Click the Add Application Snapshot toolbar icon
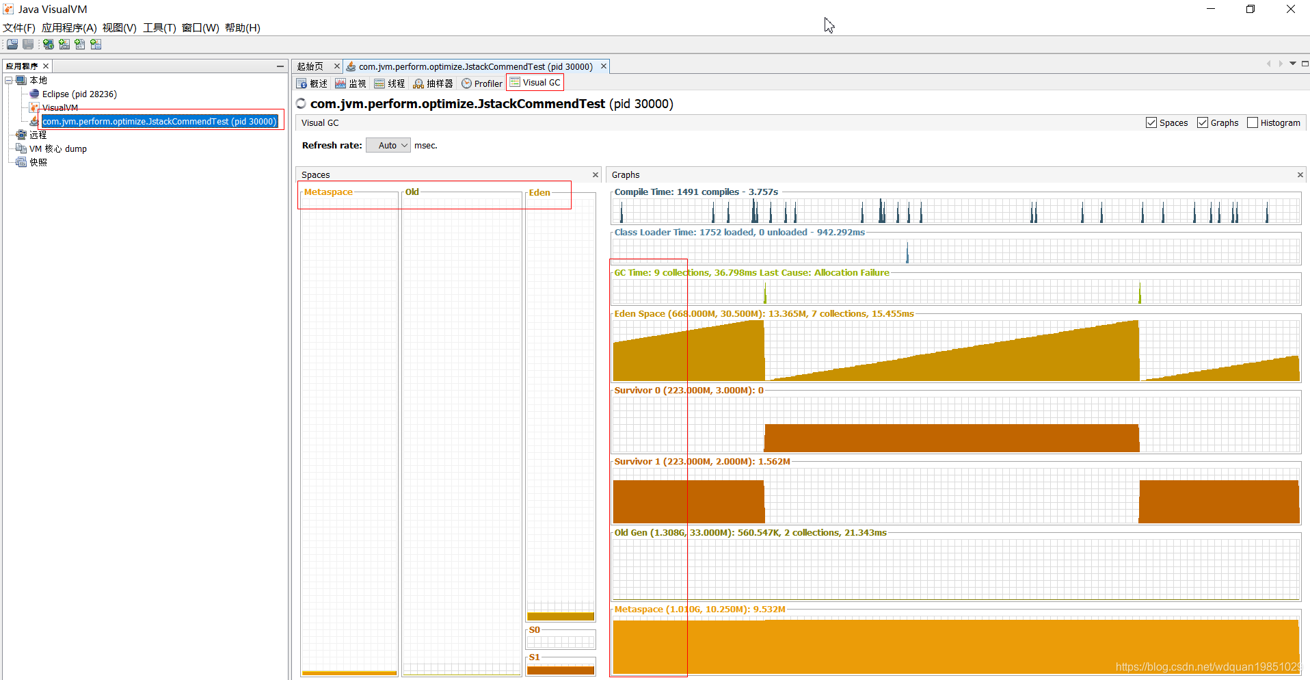Viewport: 1310px width, 680px height. [96, 44]
